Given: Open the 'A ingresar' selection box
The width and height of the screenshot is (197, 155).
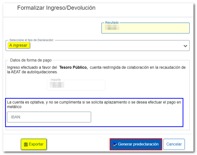Looking at the screenshot, I should [x=95, y=46].
